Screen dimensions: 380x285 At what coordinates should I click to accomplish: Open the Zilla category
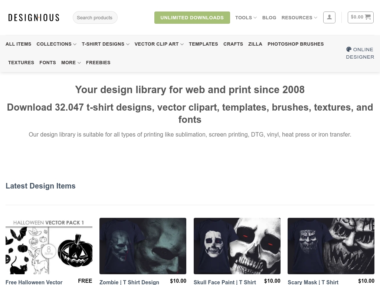click(x=255, y=44)
